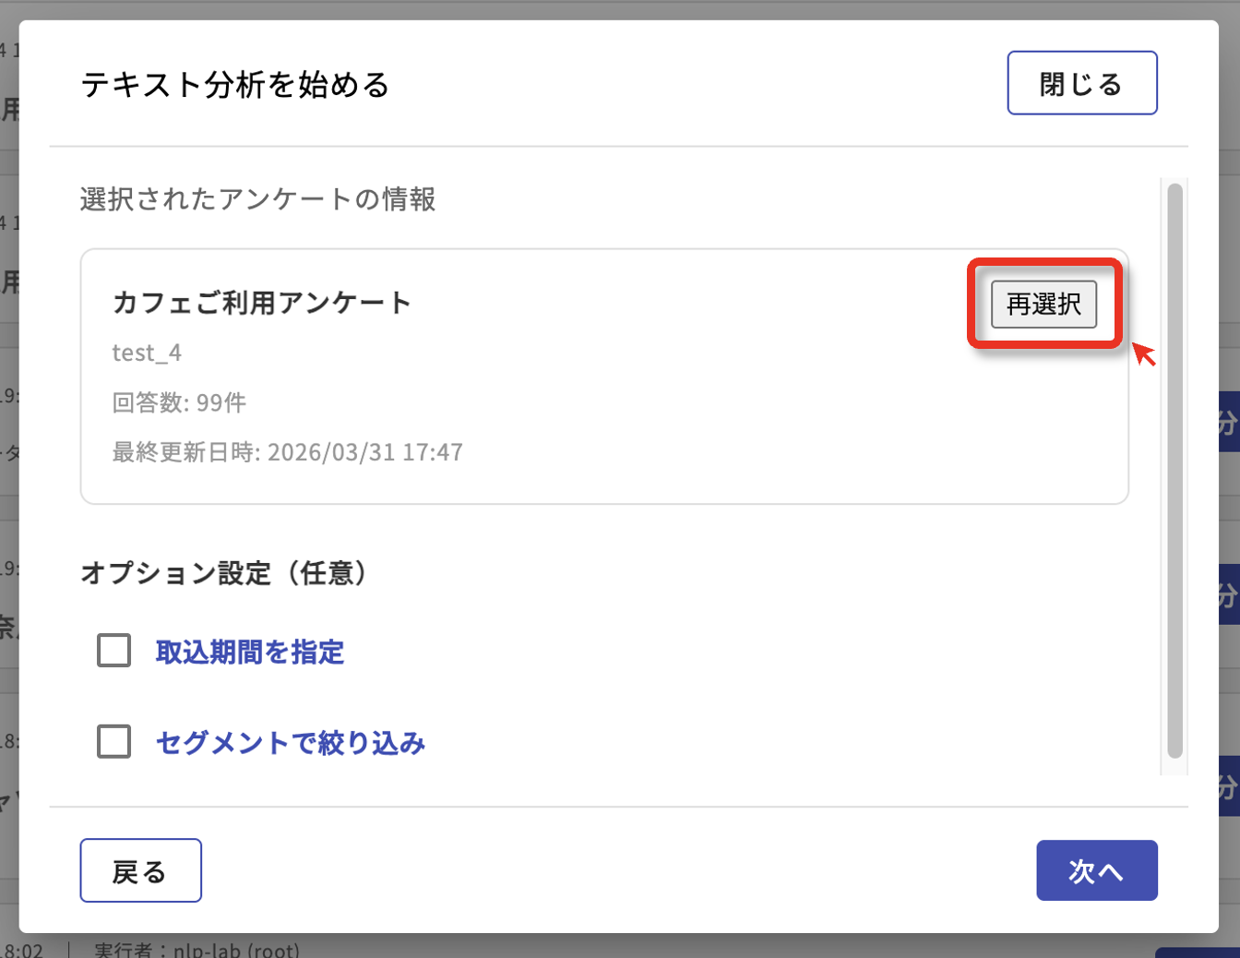The height and width of the screenshot is (958, 1240).
Task: Click the test_4 survey identifier text
Action: tap(147, 353)
